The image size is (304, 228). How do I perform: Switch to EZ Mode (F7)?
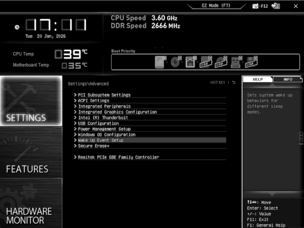click(216, 6)
